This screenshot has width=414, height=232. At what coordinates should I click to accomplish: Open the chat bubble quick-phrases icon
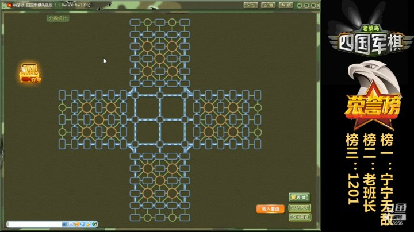[x=71, y=224]
